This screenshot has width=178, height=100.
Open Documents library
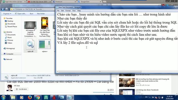[10, 35]
